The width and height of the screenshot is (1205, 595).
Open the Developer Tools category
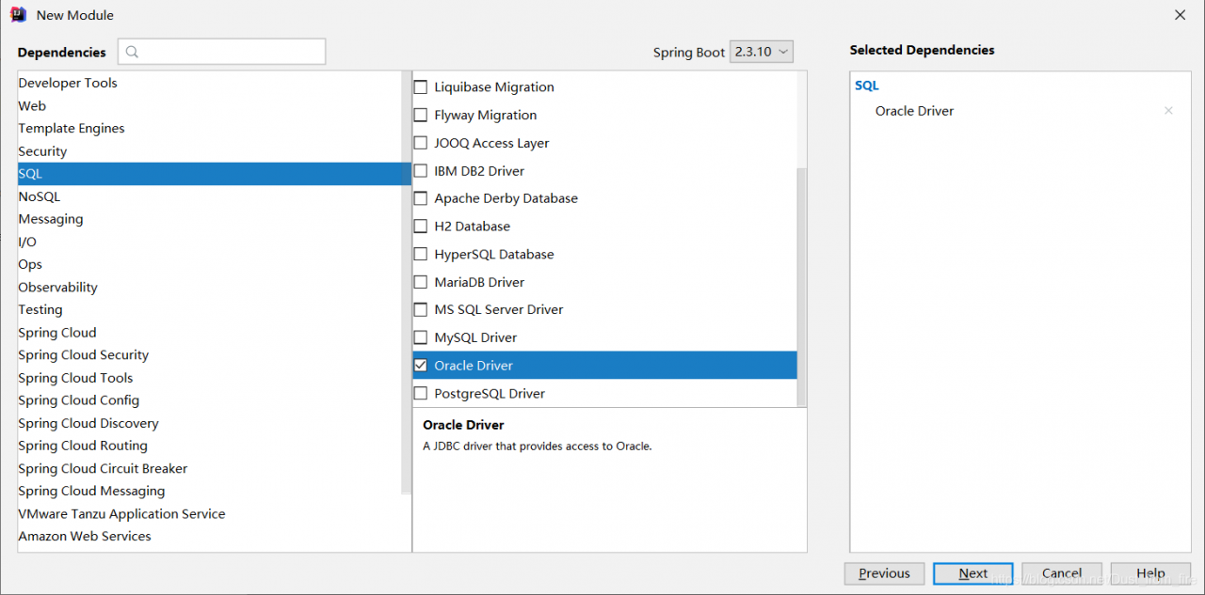click(68, 83)
